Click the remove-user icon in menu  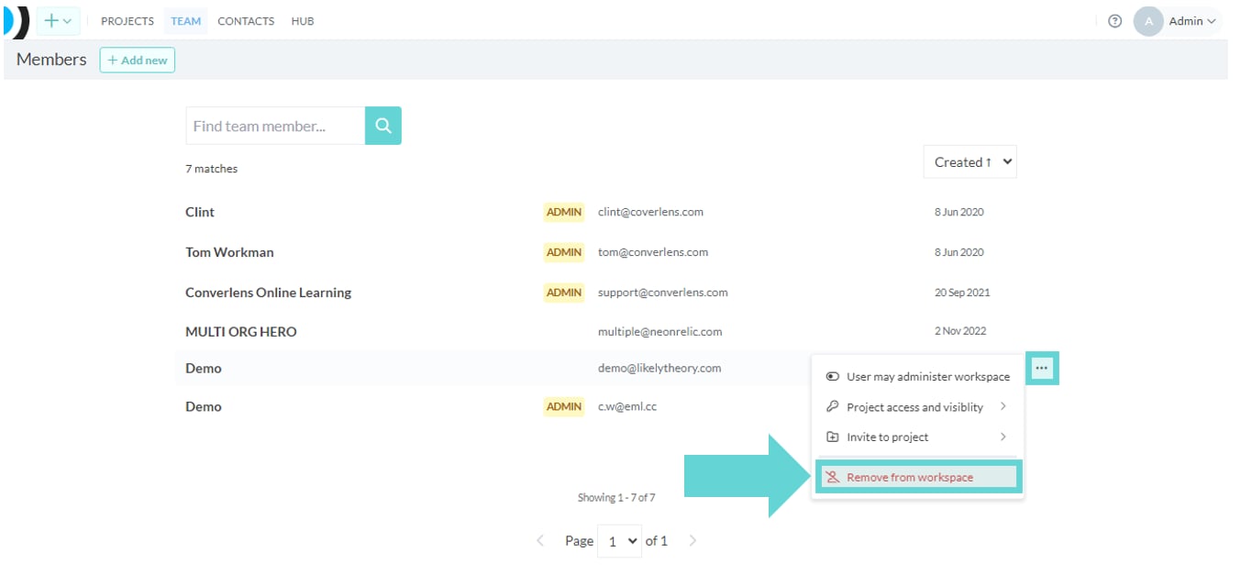832,477
